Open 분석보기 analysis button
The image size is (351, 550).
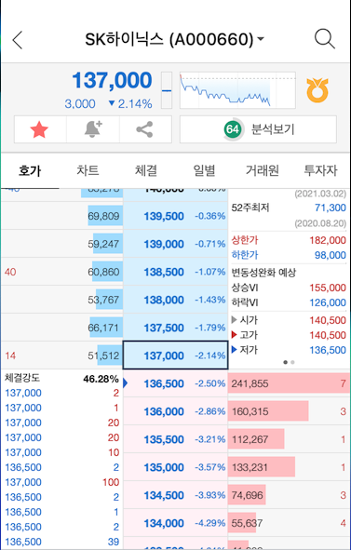(x=258, y=129)
